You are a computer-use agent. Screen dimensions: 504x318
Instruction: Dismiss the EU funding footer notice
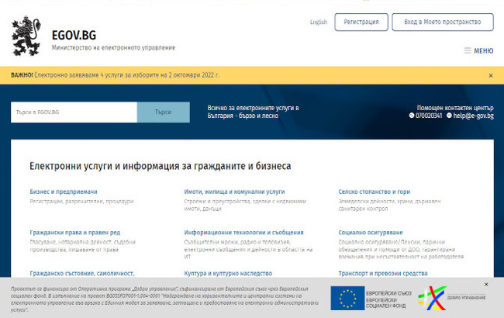[x=486, y=284]
